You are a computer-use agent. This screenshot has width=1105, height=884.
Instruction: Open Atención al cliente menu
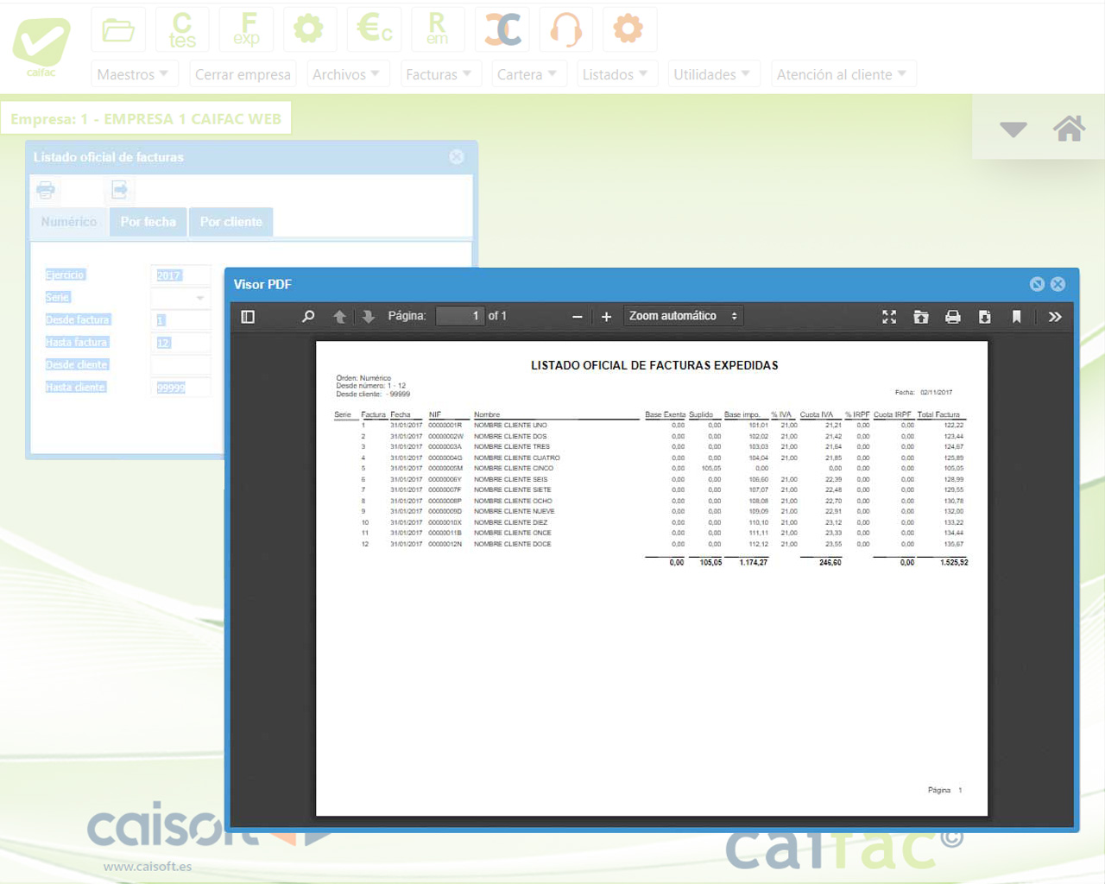click(841, 74)
